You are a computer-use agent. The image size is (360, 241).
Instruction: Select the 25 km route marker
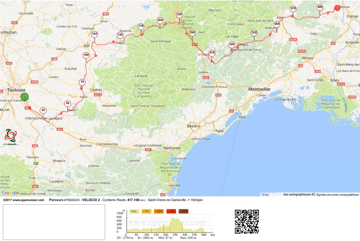coord(43,110)
